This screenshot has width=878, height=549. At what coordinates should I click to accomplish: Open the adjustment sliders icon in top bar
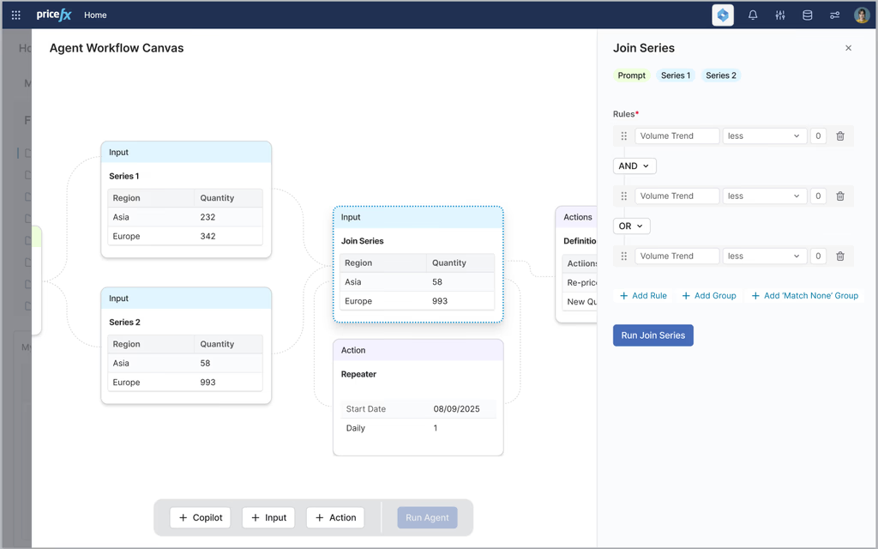(779, 15)
